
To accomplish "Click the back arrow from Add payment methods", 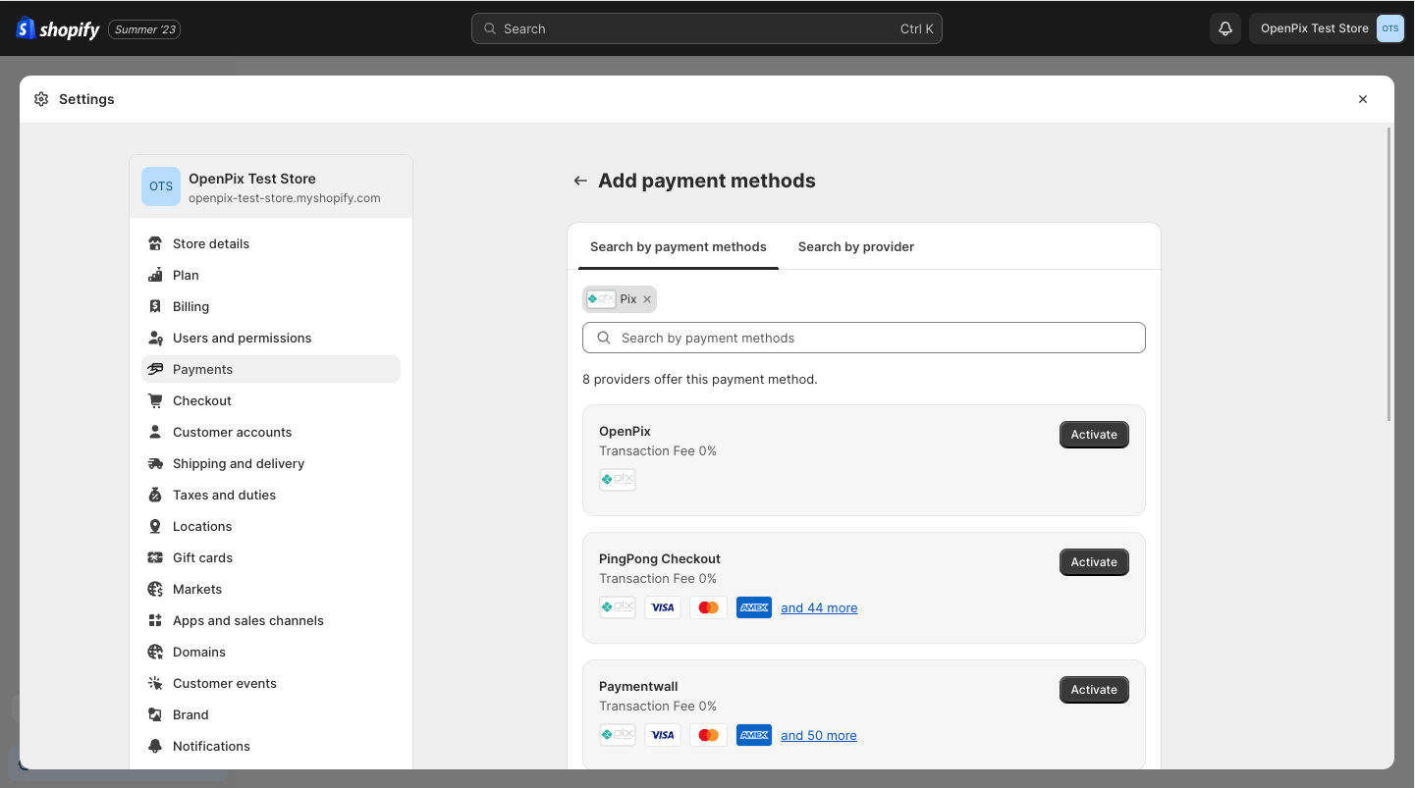I will 579,181.
